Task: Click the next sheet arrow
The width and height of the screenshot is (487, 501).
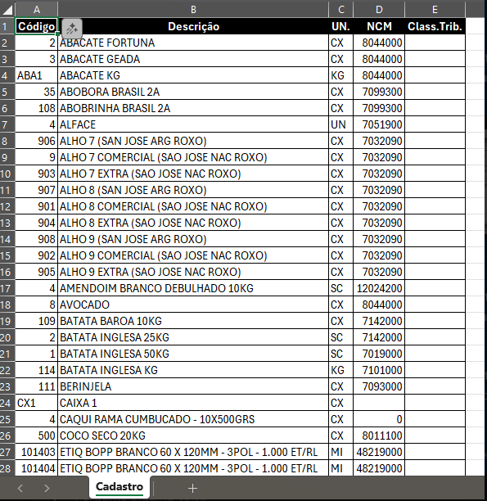Action: pyautogui.click(x=47, y=488)
